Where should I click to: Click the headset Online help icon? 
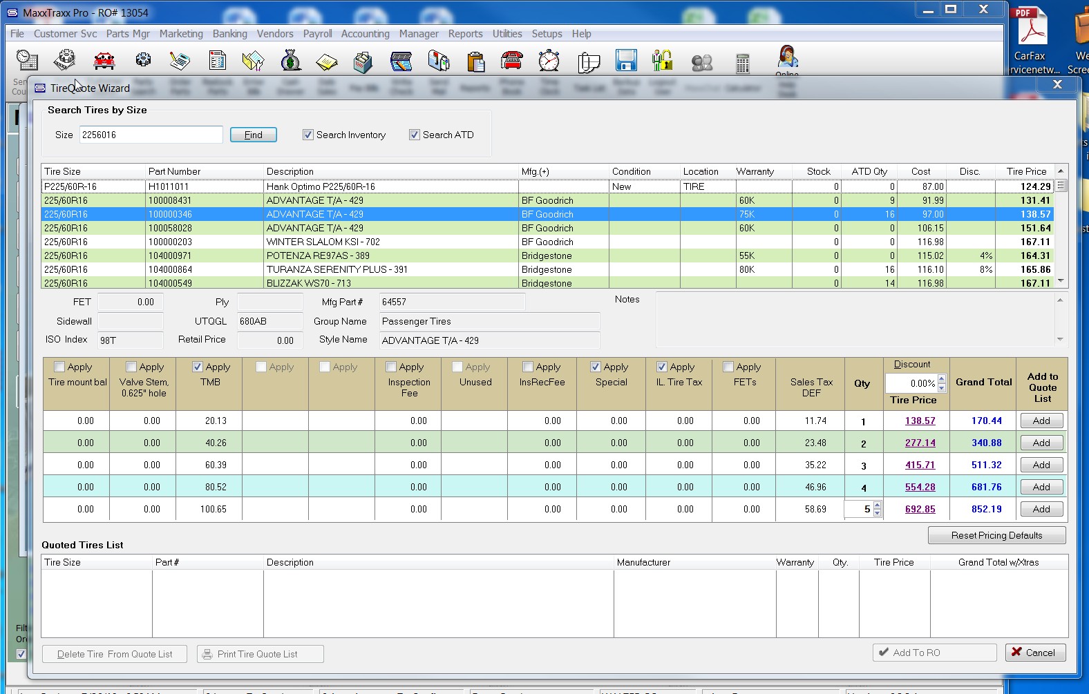point(788,57)
